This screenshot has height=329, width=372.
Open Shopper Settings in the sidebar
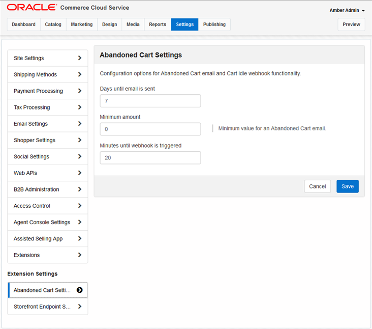tap(48, 140)
